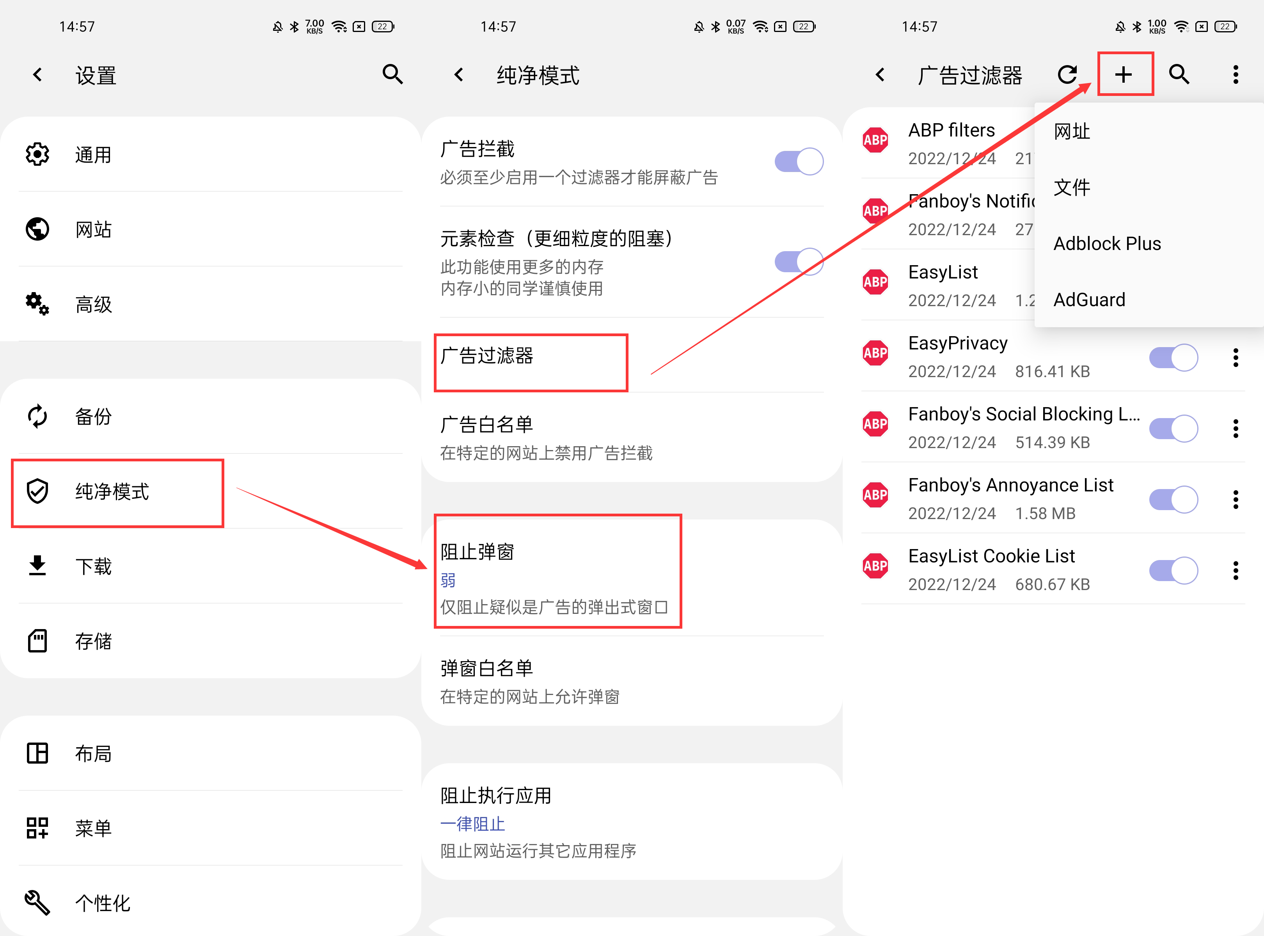Tap the ABP icon of EasyList Cookie List

coord(875,565)
